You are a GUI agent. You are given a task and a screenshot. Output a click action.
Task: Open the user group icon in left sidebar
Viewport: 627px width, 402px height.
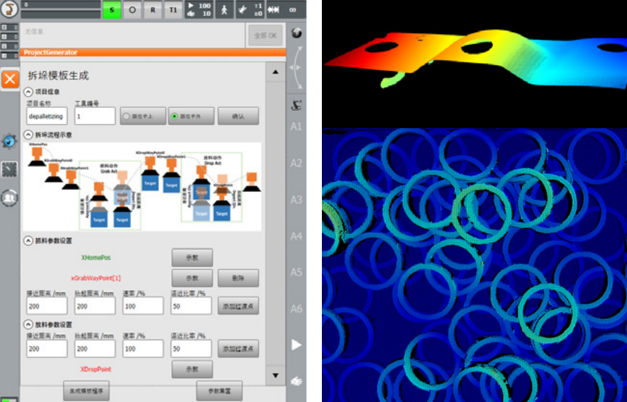[x=9, y=197]
